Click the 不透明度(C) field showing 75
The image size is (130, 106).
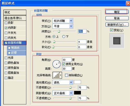82,98
